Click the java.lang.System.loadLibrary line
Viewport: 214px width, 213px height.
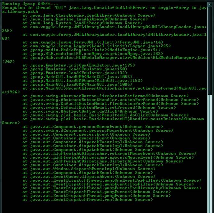click(x=83, y=23)
